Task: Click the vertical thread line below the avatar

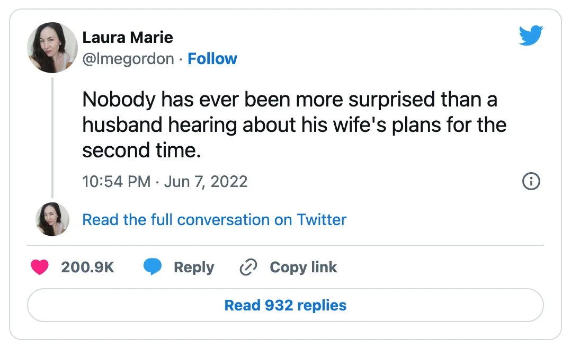Action: [52, 138]
